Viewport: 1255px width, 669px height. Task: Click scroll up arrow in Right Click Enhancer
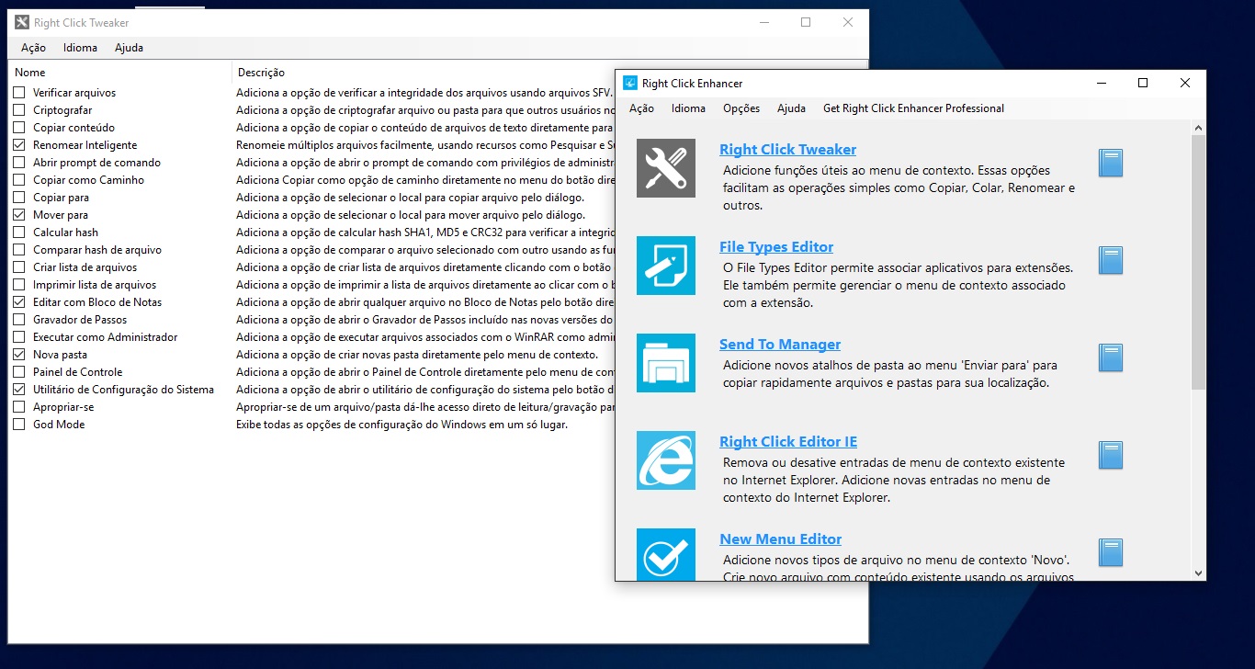1198,129
